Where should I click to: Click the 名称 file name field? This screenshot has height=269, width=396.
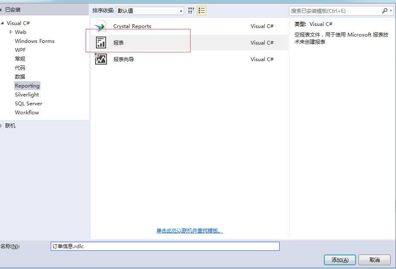[x=165, y=246]
